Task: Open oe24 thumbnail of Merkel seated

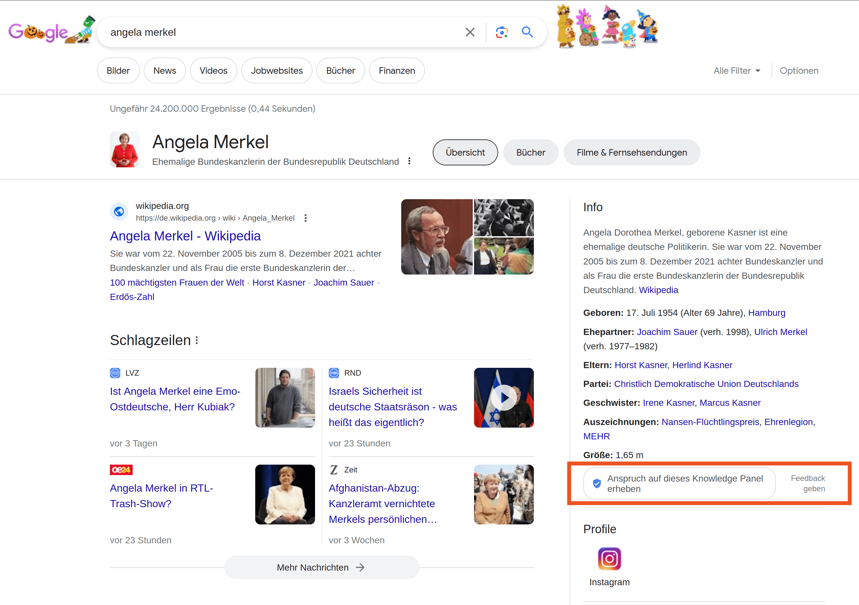Action: [x=285, y=494]
